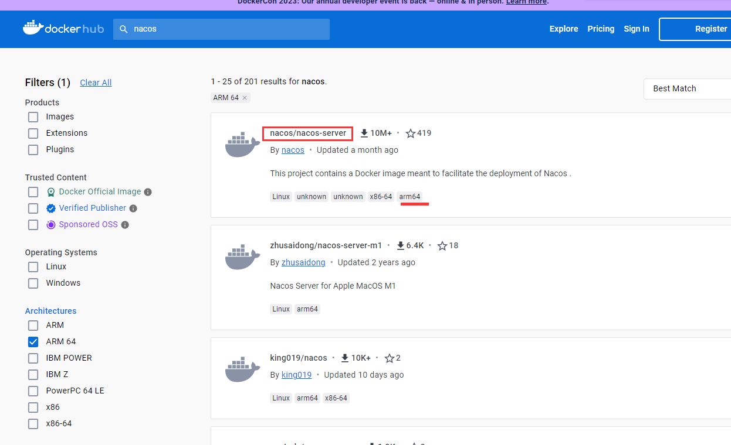
Task: Click the "Nacos Server for Apple MacOS M1" description
Action: click(333, 286)
